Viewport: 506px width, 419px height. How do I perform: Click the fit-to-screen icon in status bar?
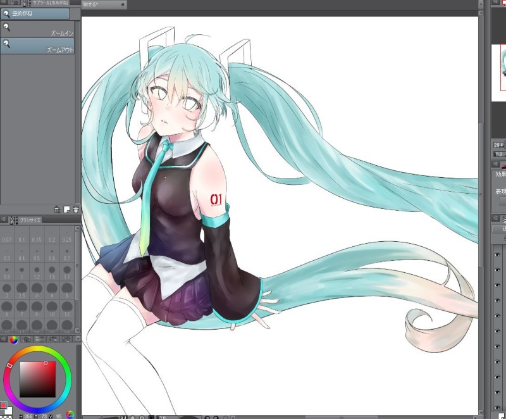151,417
